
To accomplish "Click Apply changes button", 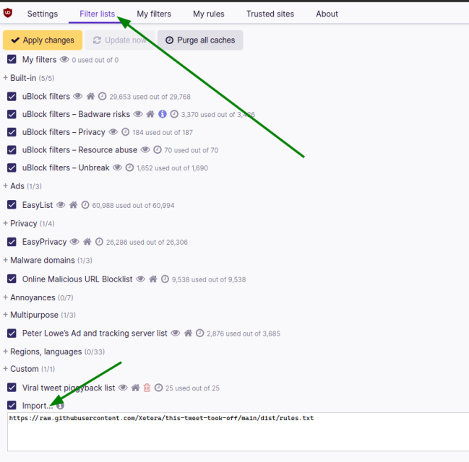I will [43, 40].
